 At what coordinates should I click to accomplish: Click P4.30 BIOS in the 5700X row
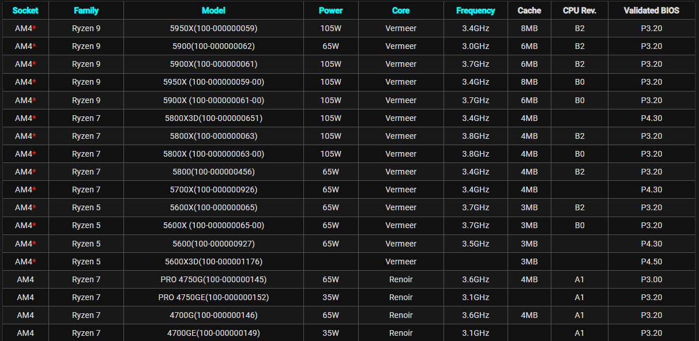click(652, 190)
